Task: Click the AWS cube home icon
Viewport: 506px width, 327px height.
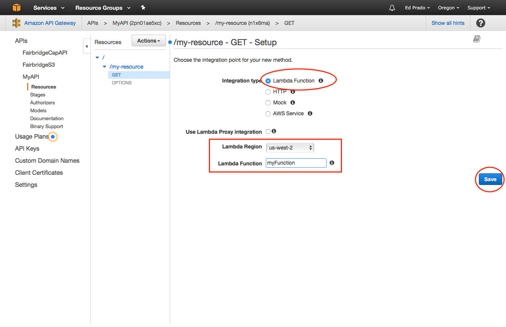Action: click(x=16, y=8)
